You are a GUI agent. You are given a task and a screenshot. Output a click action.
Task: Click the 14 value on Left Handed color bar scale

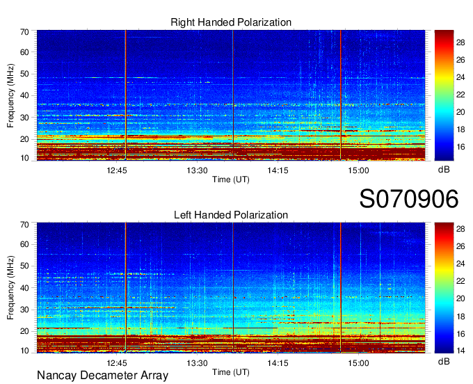(460, 351)
